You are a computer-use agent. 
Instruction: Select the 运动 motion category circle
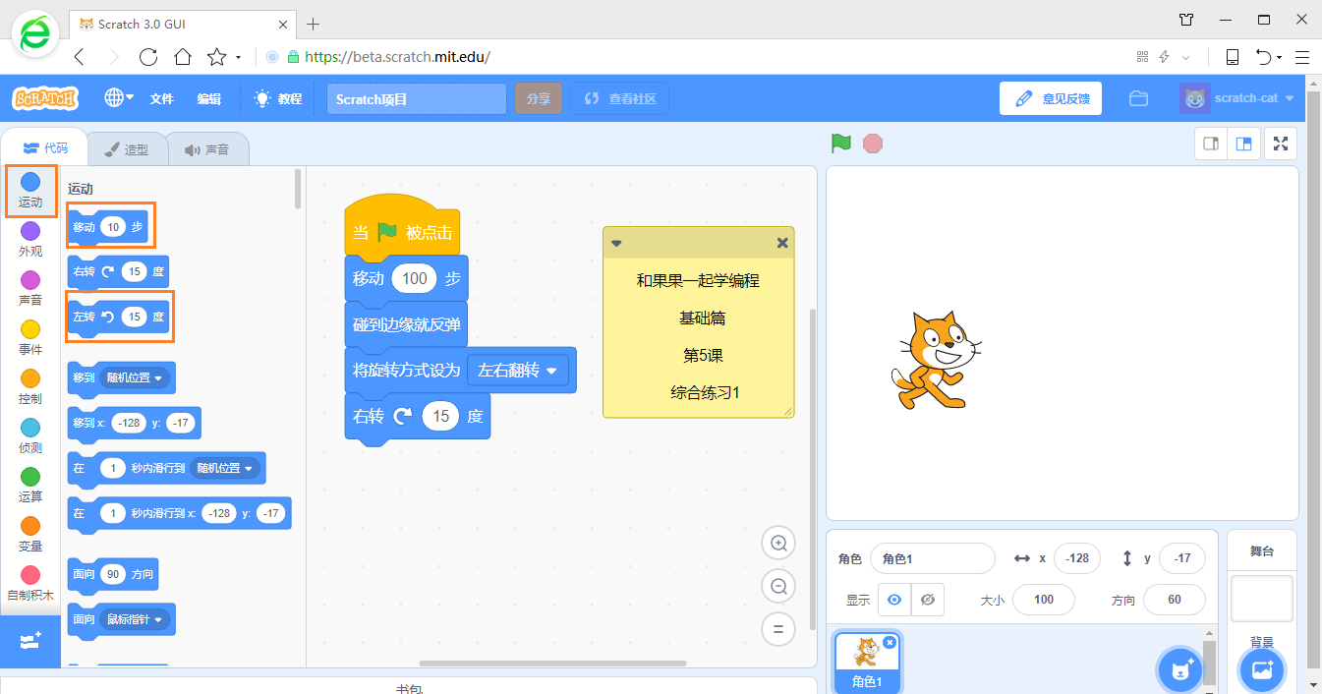[30, 182]
